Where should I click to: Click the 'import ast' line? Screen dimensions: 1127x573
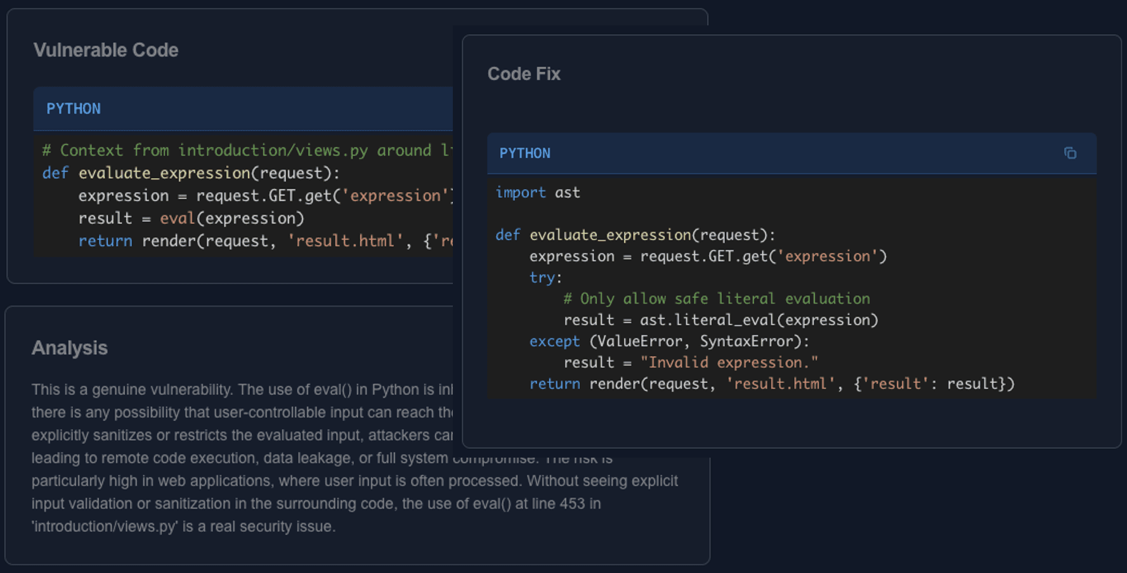click(x=538, y=193)
